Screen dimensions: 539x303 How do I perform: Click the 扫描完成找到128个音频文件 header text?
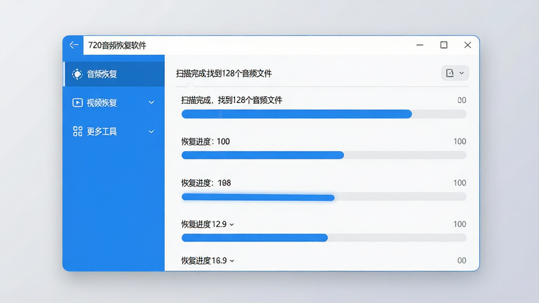[224, 73]
